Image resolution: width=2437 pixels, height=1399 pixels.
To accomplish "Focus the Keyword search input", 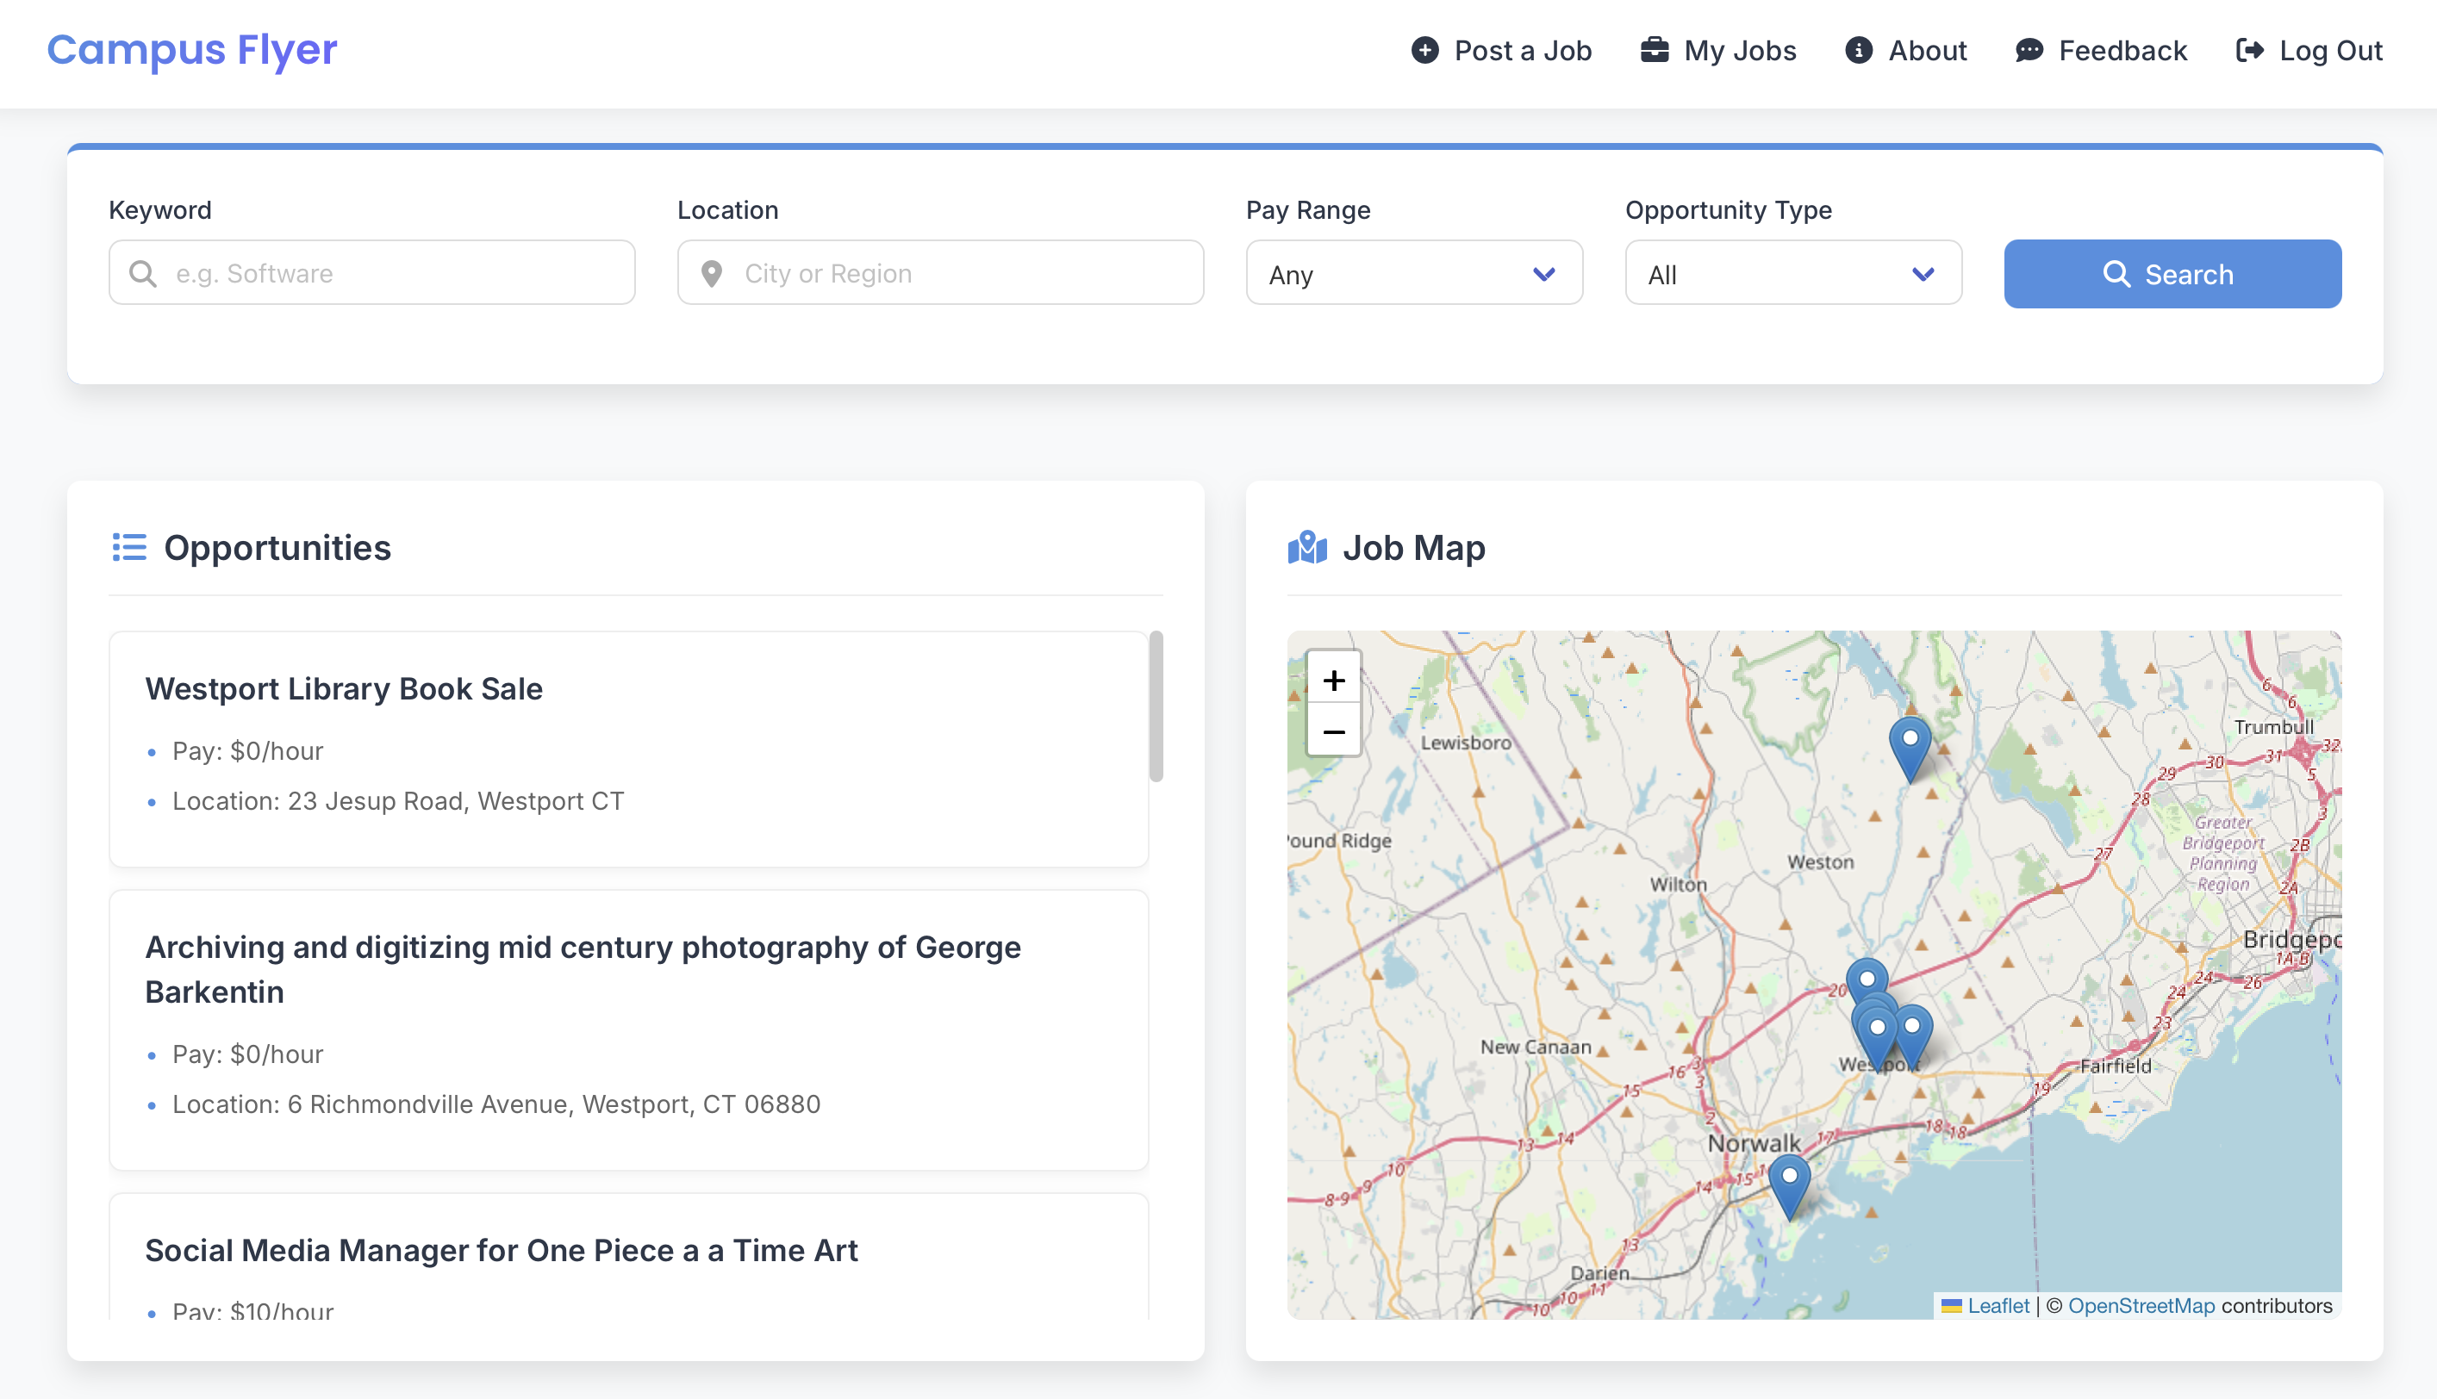I will pyautogui.click(x=372, y=273).
